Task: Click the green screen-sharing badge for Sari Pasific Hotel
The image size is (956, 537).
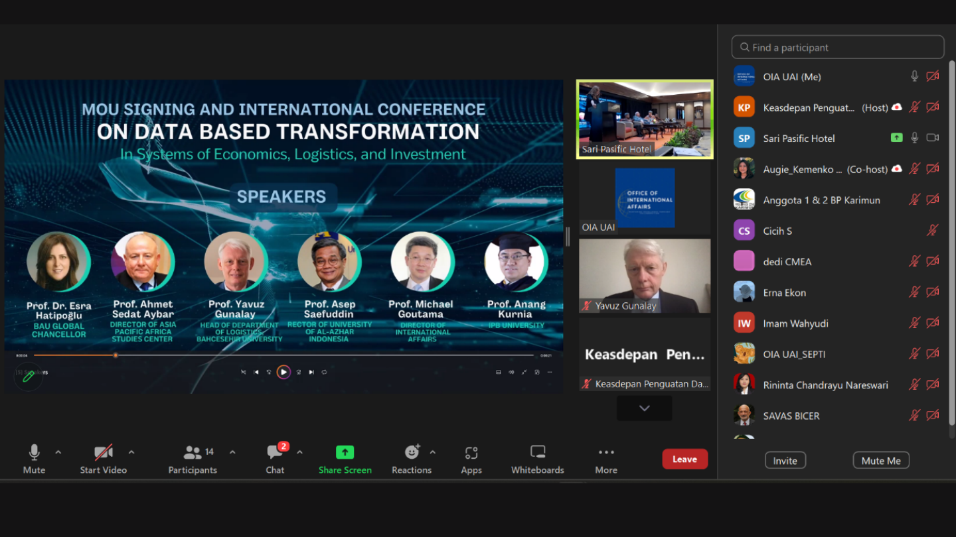Action: [x=896, y=138]
